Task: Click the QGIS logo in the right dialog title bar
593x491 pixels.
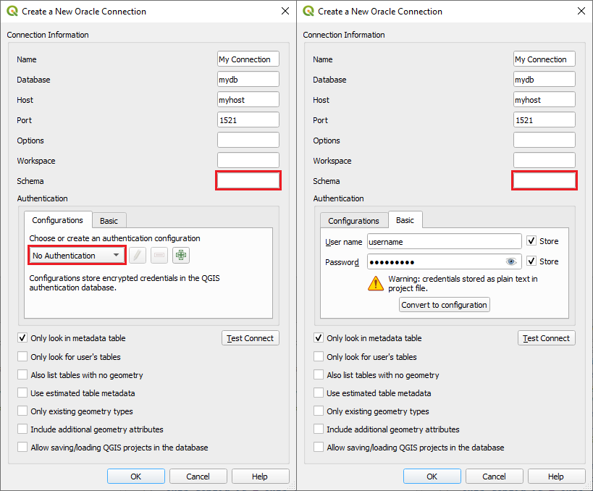Action: (308, 11)
